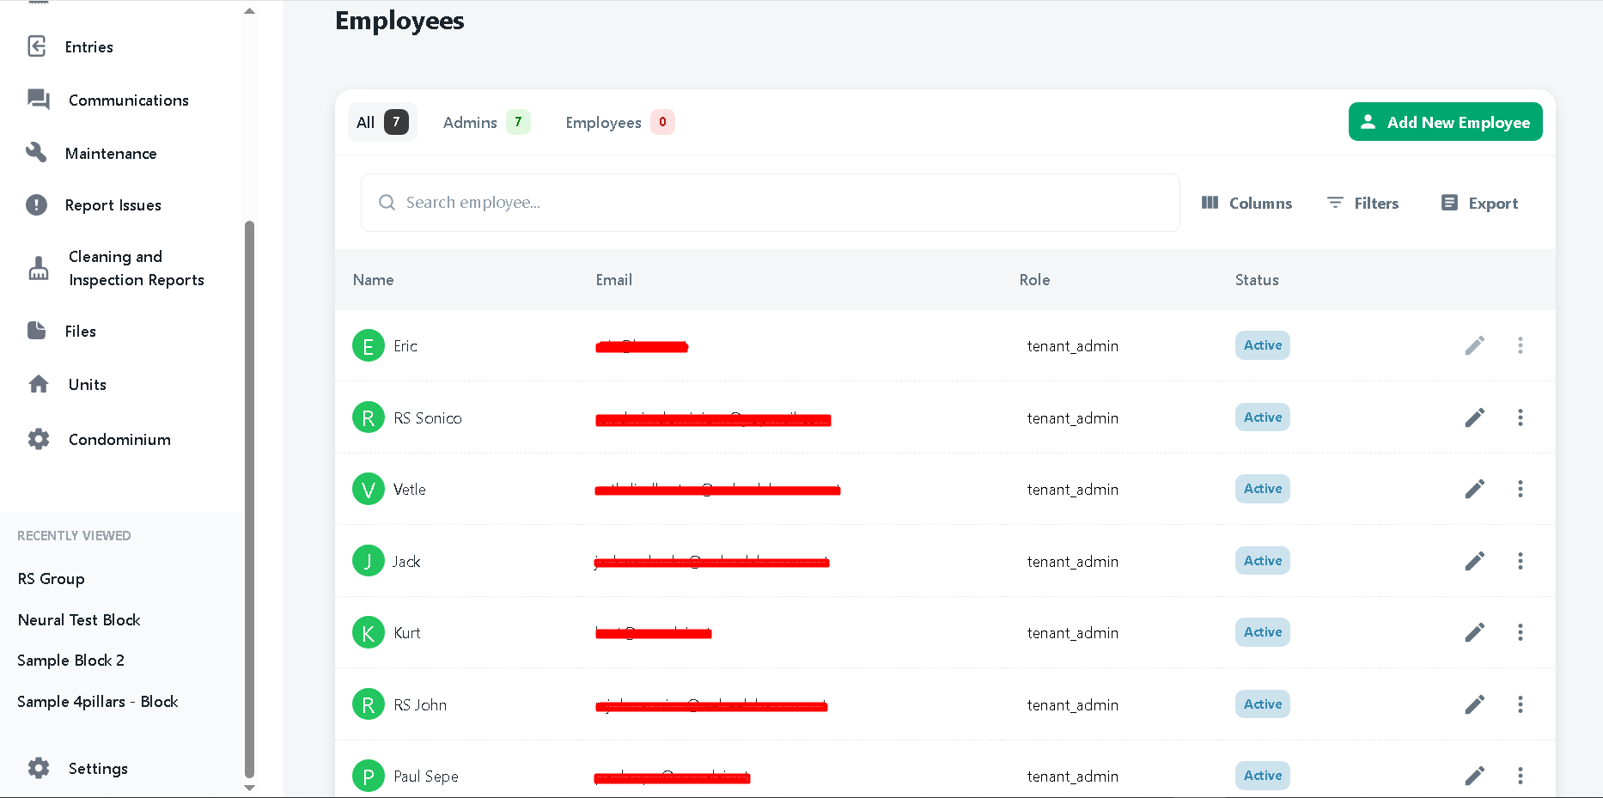Click the employee search field
This screenshot has height=798, width=1603.
click(x=771, y=203)
